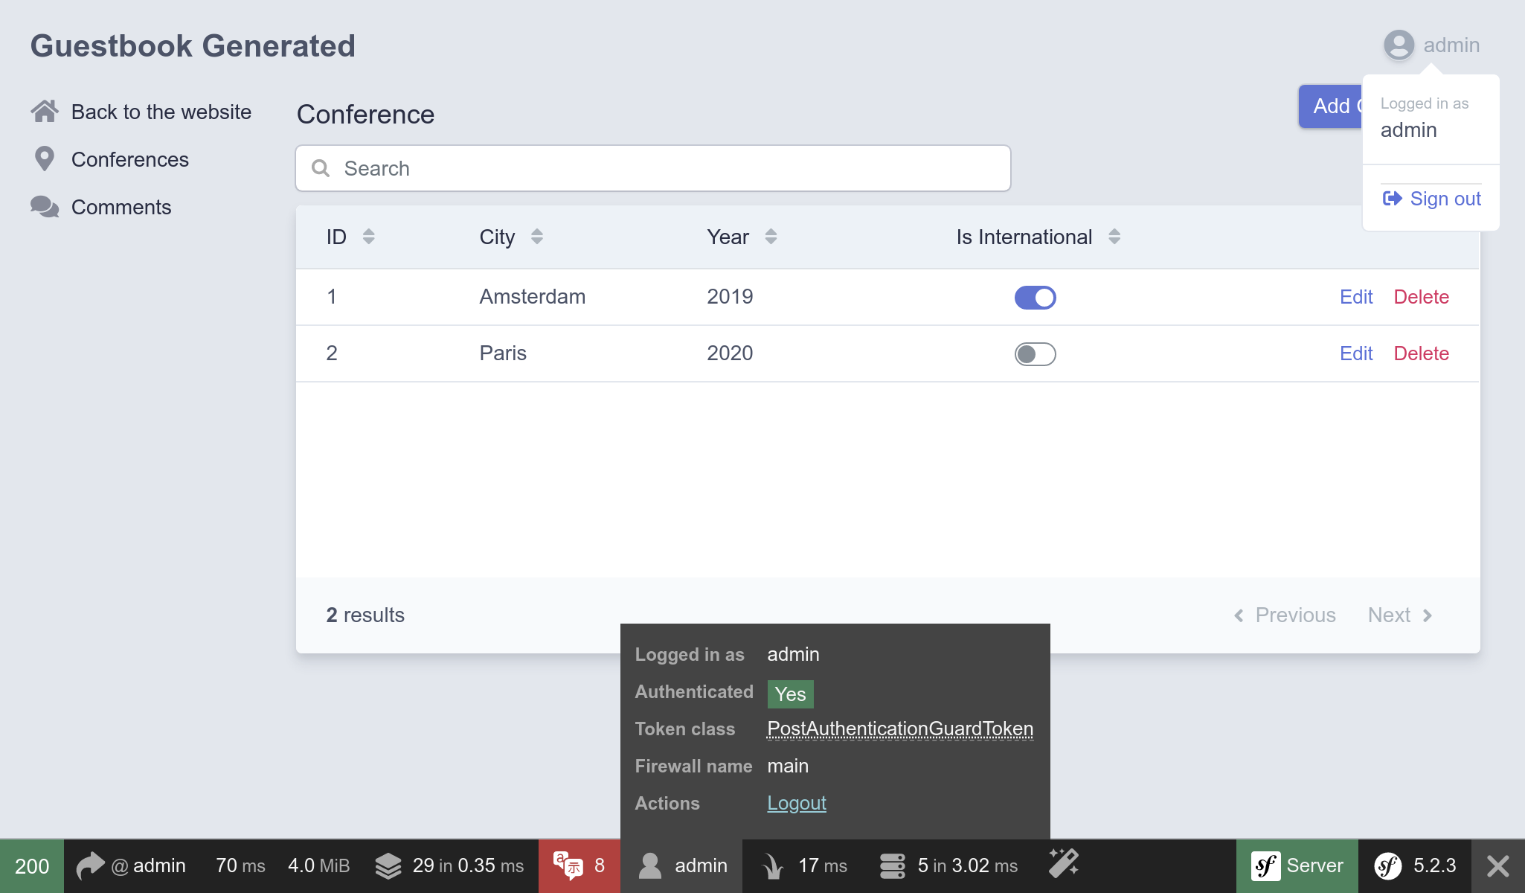Click the magnifier icon in the search box
1525x893 pixels.
[x=321, y=168]
